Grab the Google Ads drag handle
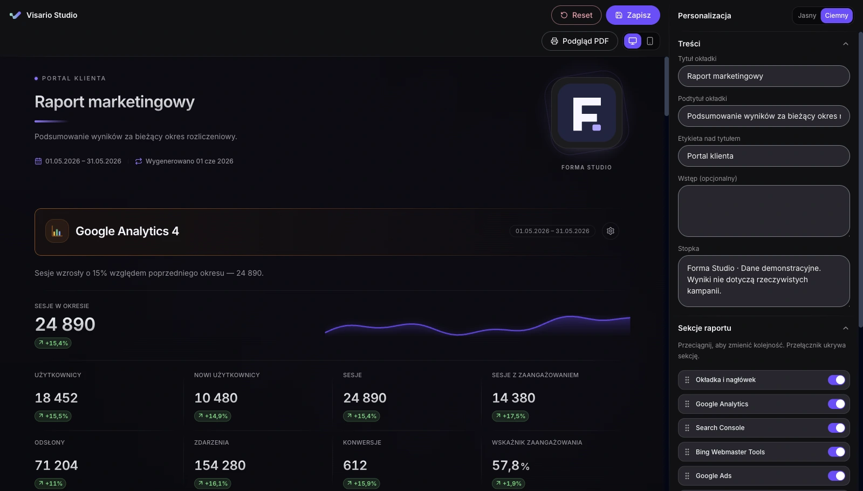 point(687,476)
